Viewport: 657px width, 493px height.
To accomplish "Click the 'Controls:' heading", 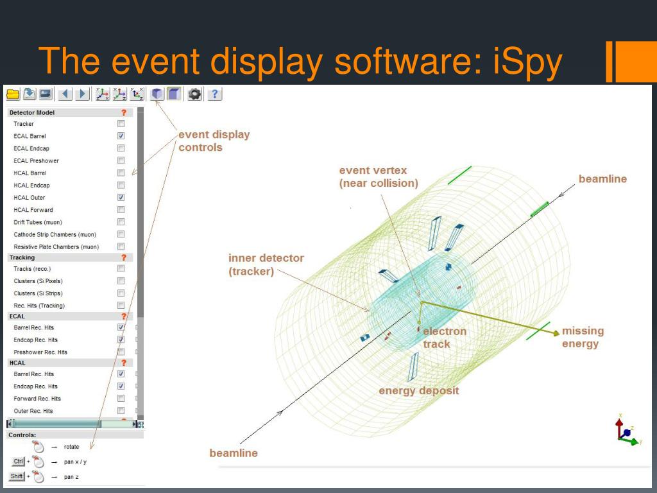I will tap(22, 435).
